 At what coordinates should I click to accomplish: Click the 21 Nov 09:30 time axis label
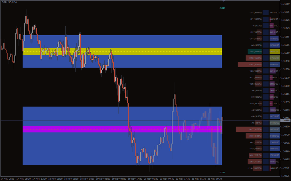coord(214,179)
